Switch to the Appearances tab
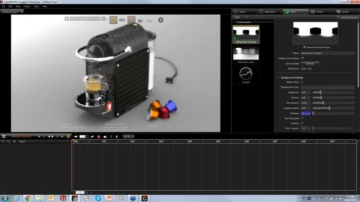Viewport: 360px width, 202px height. coord(270,11)
